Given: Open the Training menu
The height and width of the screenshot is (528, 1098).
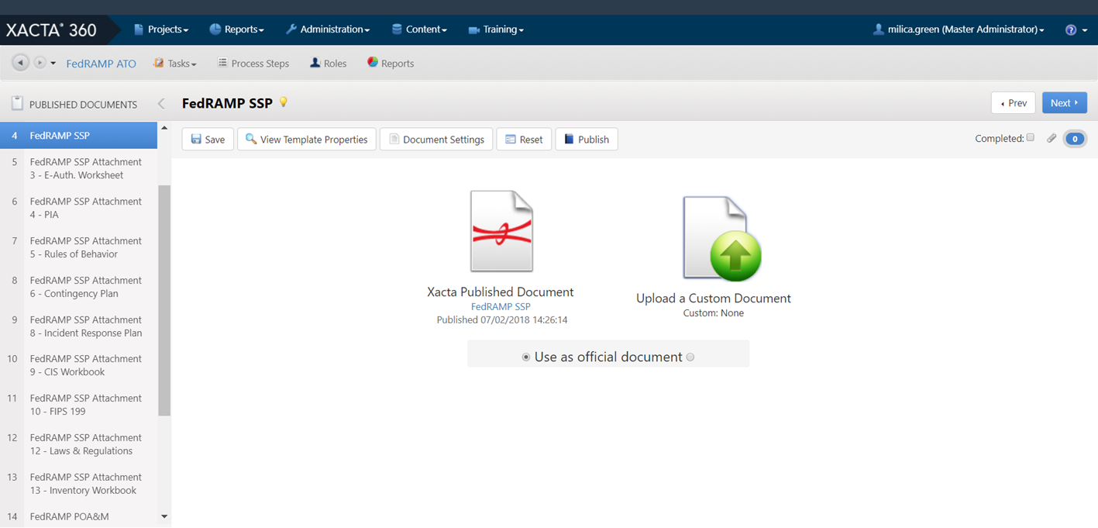Looking at the screenshot, I should pyautogui.click(x=496, y=29).
